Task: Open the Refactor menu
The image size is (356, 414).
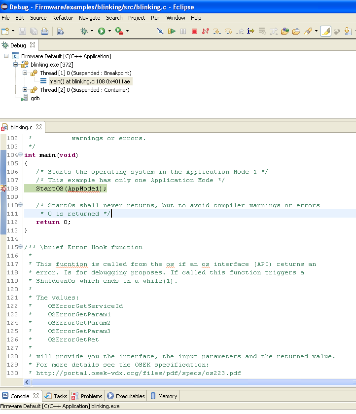Action: tap(63, 18)
